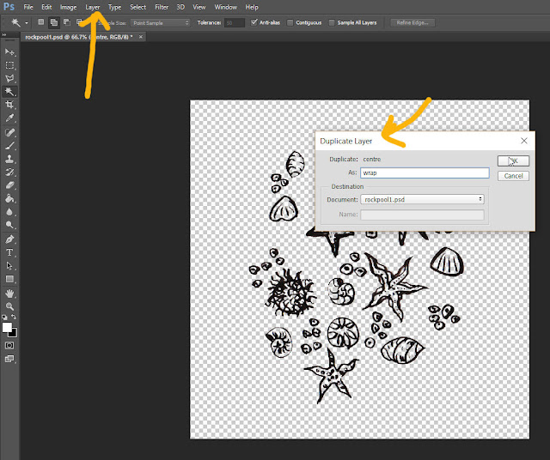Reset to default foreground and background colors
Image resolution: width=550 pixels, height=460 pixels.
pos(4,317)
